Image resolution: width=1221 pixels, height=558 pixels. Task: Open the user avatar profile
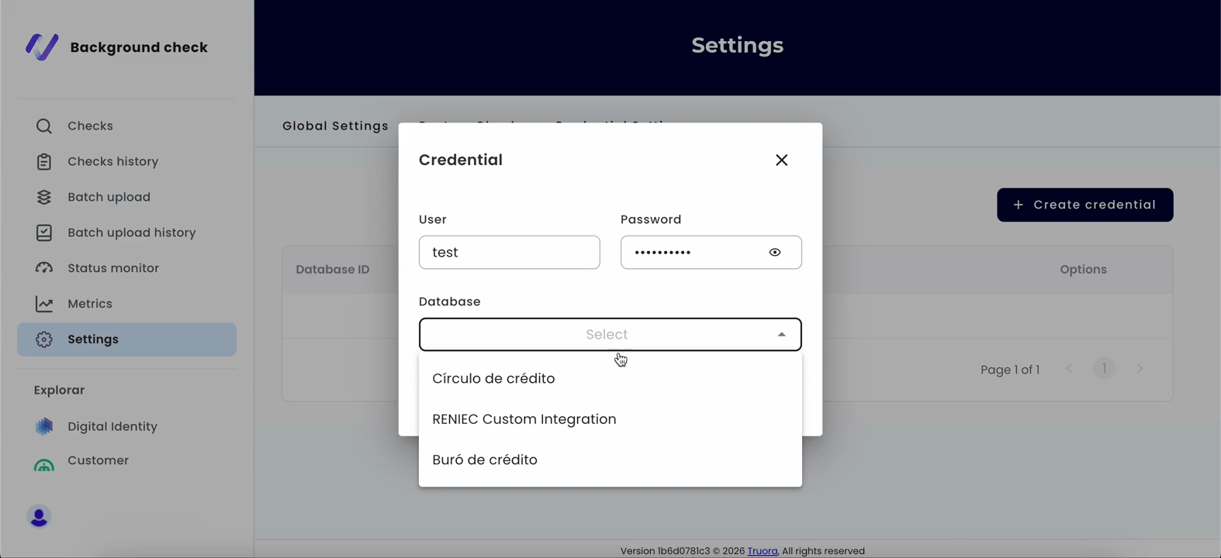coord(39,516)
